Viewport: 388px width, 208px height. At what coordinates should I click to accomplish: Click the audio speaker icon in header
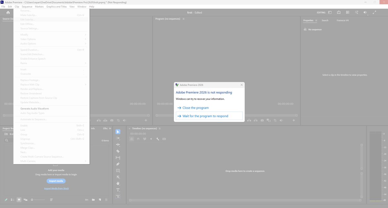(365, 12)
